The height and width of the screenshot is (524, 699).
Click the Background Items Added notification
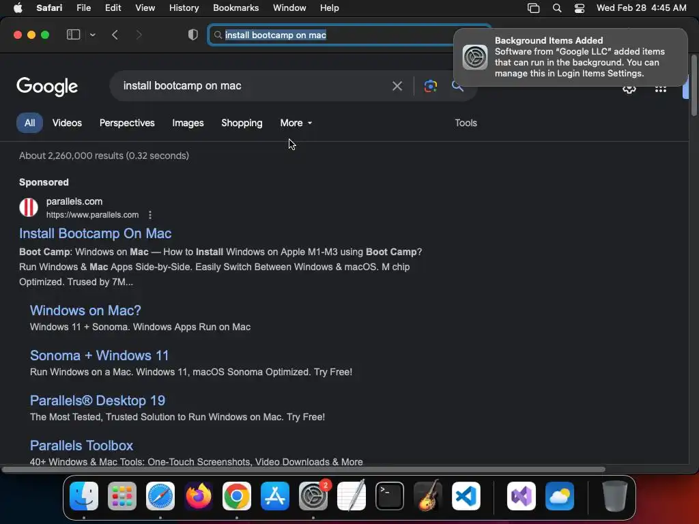(570, 57)
